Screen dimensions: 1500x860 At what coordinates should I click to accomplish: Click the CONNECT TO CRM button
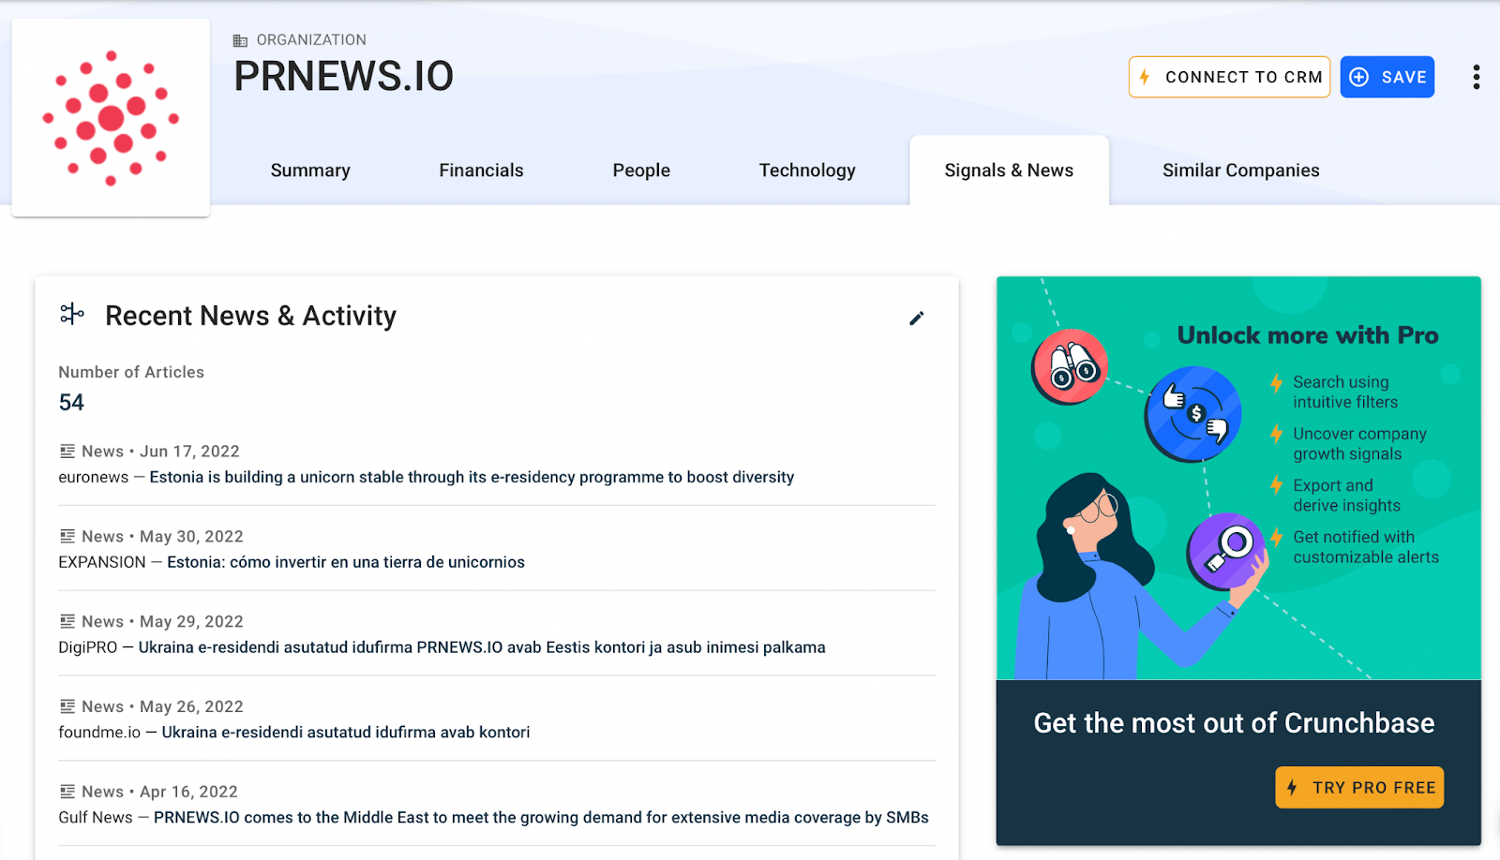pyautogui.click(x=1229, y=77)
